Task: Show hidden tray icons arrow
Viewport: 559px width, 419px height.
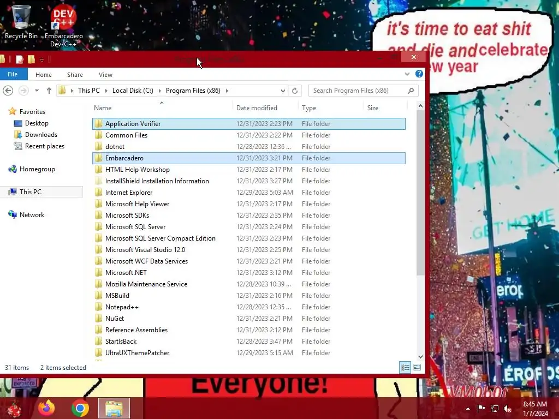Action: 468,408
